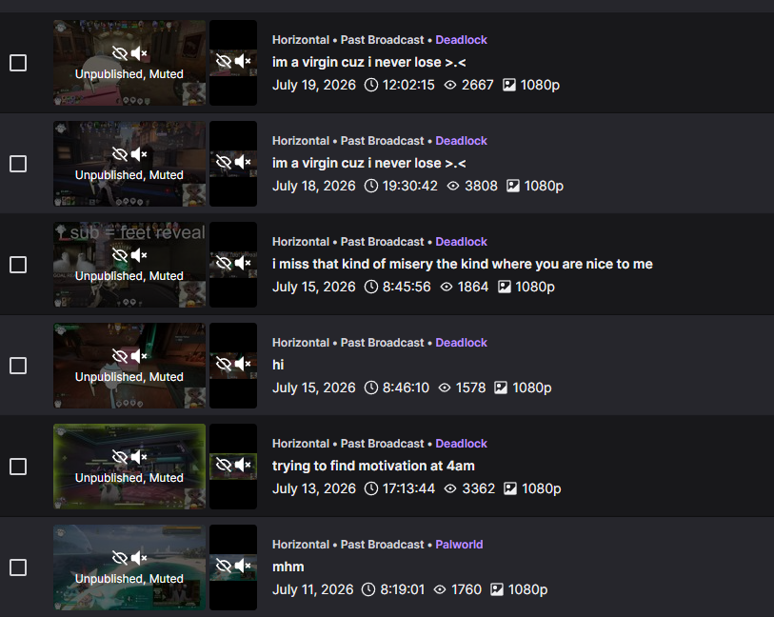Screen dimensions: 774x617
Task: Open the Deadlock category link on the July 18 video
Action: tap(461, 141)
